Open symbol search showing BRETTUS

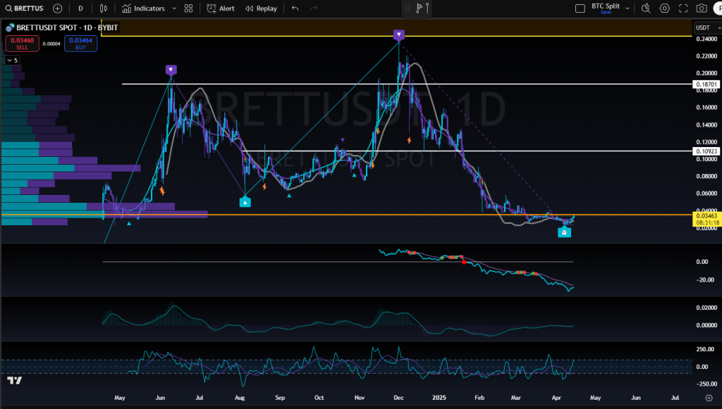click(25, 8)
